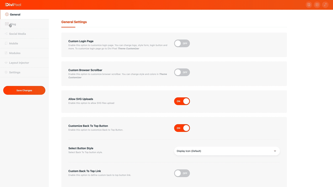Click the documentation icon in the top bar
The width and height of the screenshot is (333, 187).
(x=309, y=5)
